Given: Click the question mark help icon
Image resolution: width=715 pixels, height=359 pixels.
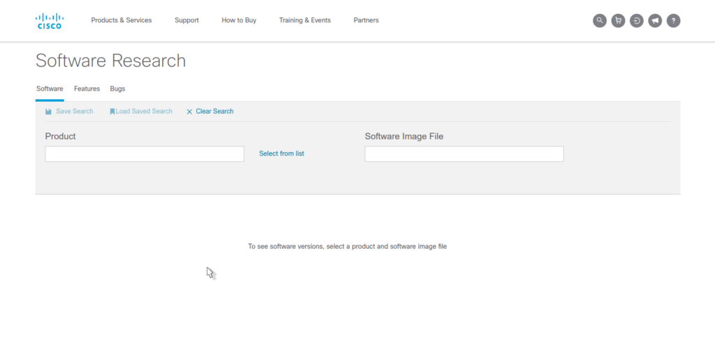Looking at the screenshot, I should 673,21.
